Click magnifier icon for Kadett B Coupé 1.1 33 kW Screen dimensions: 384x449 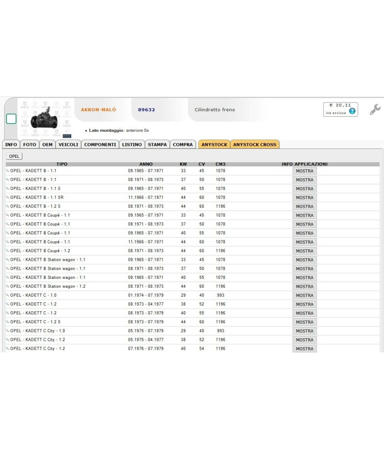pos(7,215)
